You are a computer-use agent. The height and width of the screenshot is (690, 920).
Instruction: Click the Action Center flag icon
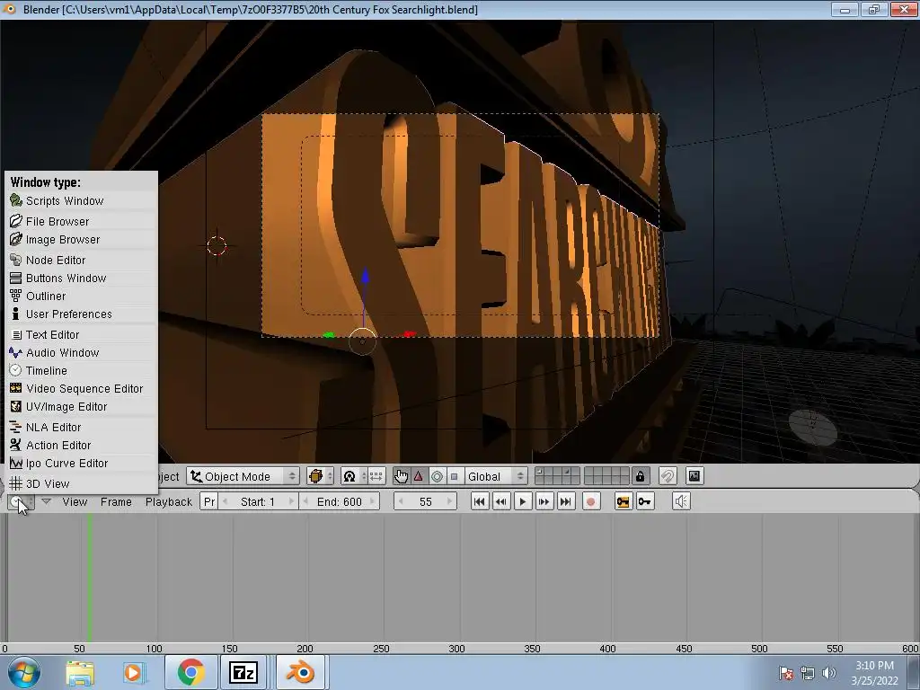(x=786, y=673)
